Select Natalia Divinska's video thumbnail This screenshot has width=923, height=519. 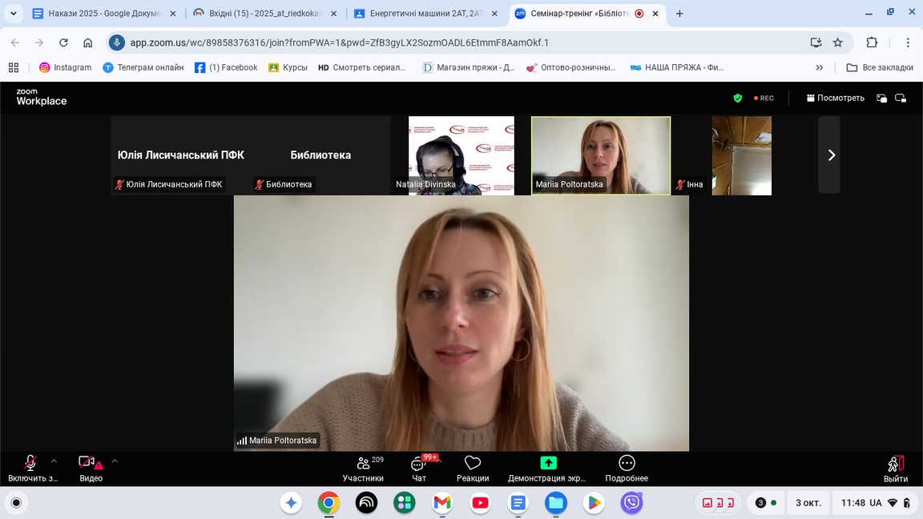pos(461,155)
